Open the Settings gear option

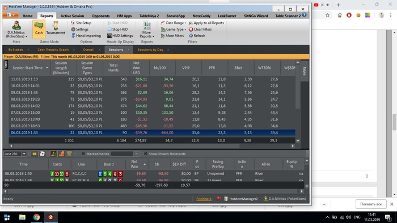click(80, 29)
